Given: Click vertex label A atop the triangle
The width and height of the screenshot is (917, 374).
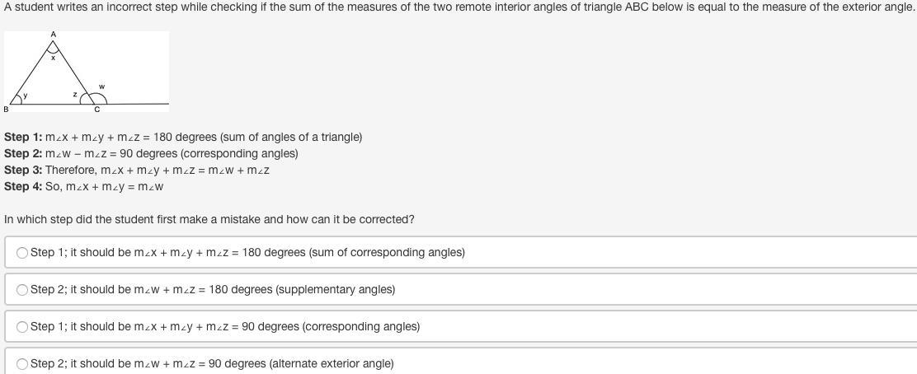Looking at the screenshot, I should (x=54, y=35).
